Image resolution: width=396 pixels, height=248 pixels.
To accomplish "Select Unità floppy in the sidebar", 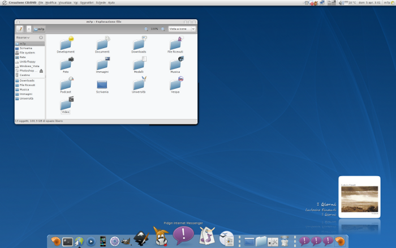I will [x=30, y=62].
